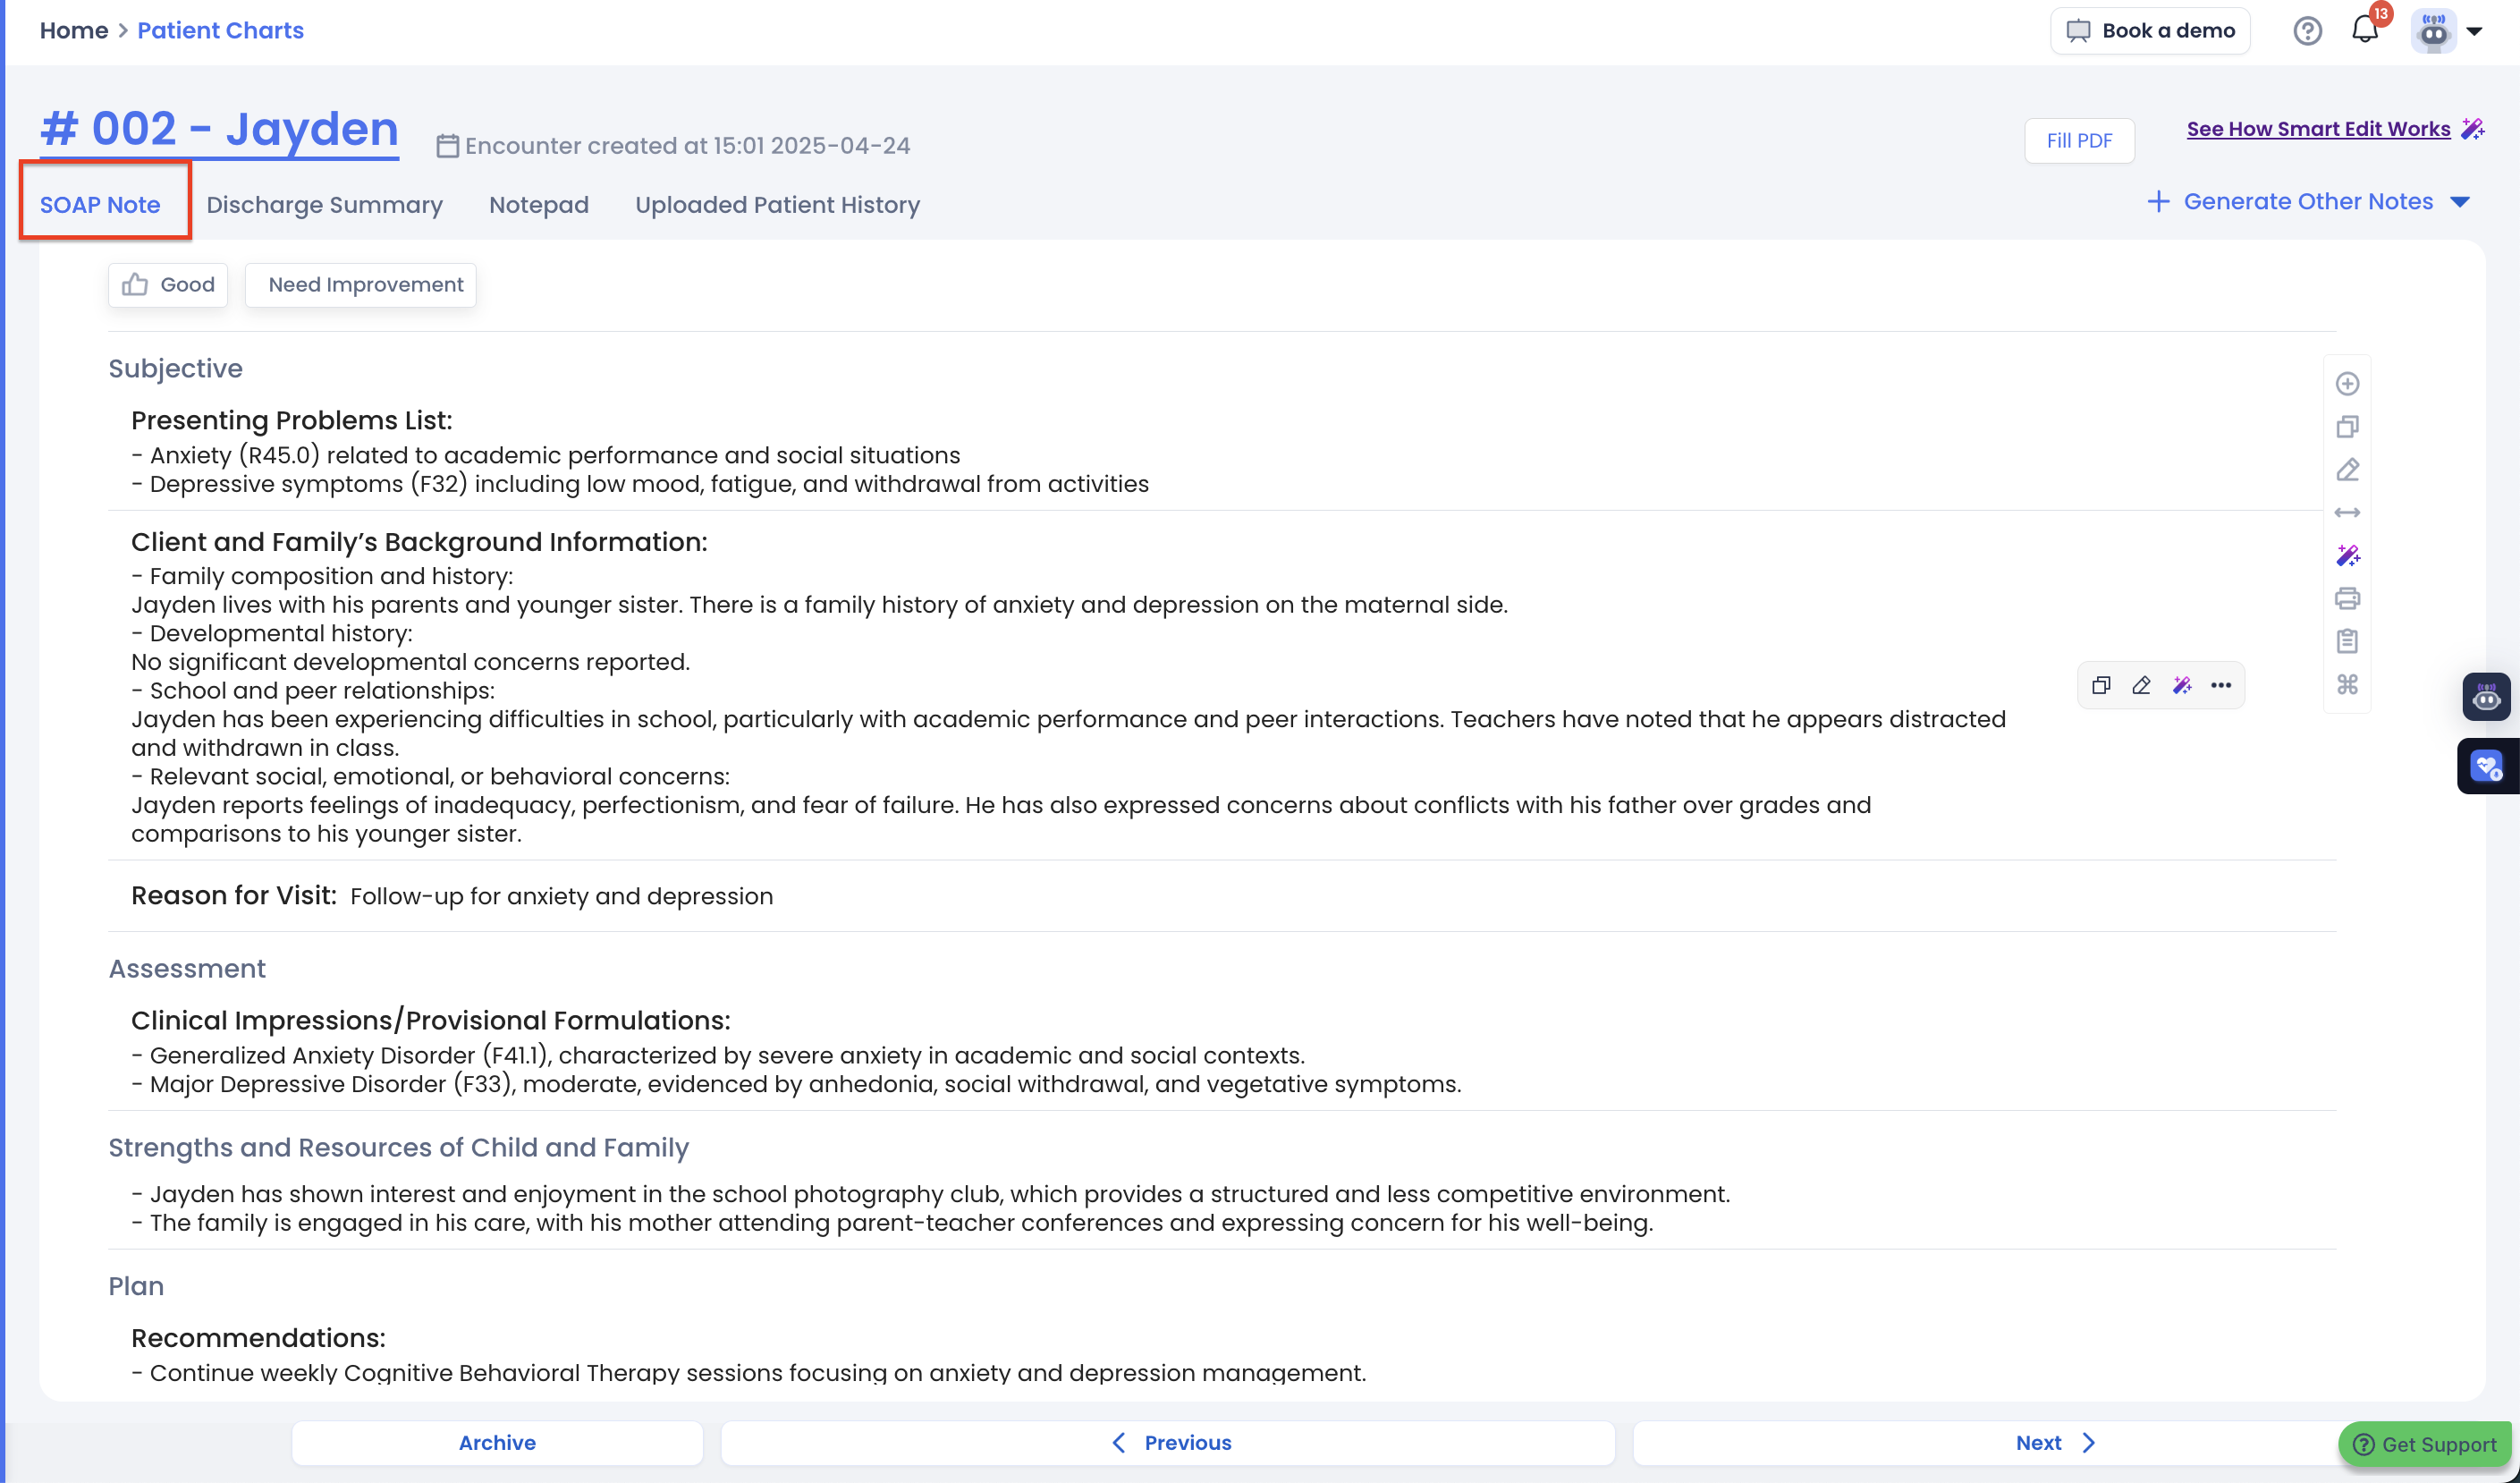The width and height of the screenshot is (2520, 1483).
Task: Rate the note as Good
Action: point(168,285)
